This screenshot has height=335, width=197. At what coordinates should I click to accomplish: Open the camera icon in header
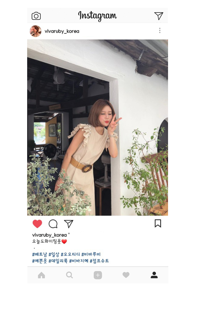pos(36,16)
